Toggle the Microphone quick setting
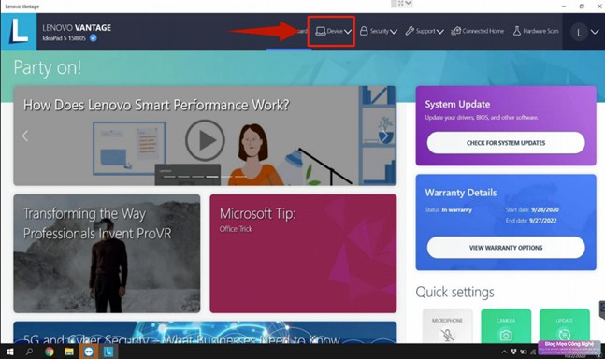The height and width of the screenshot is (359, 605). click(x=448, y=326)
